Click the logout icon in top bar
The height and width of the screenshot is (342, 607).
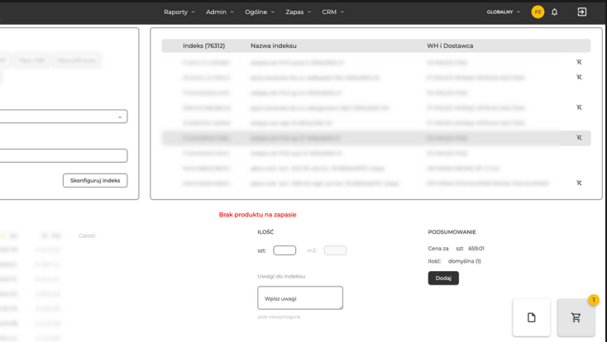(581, 12)
